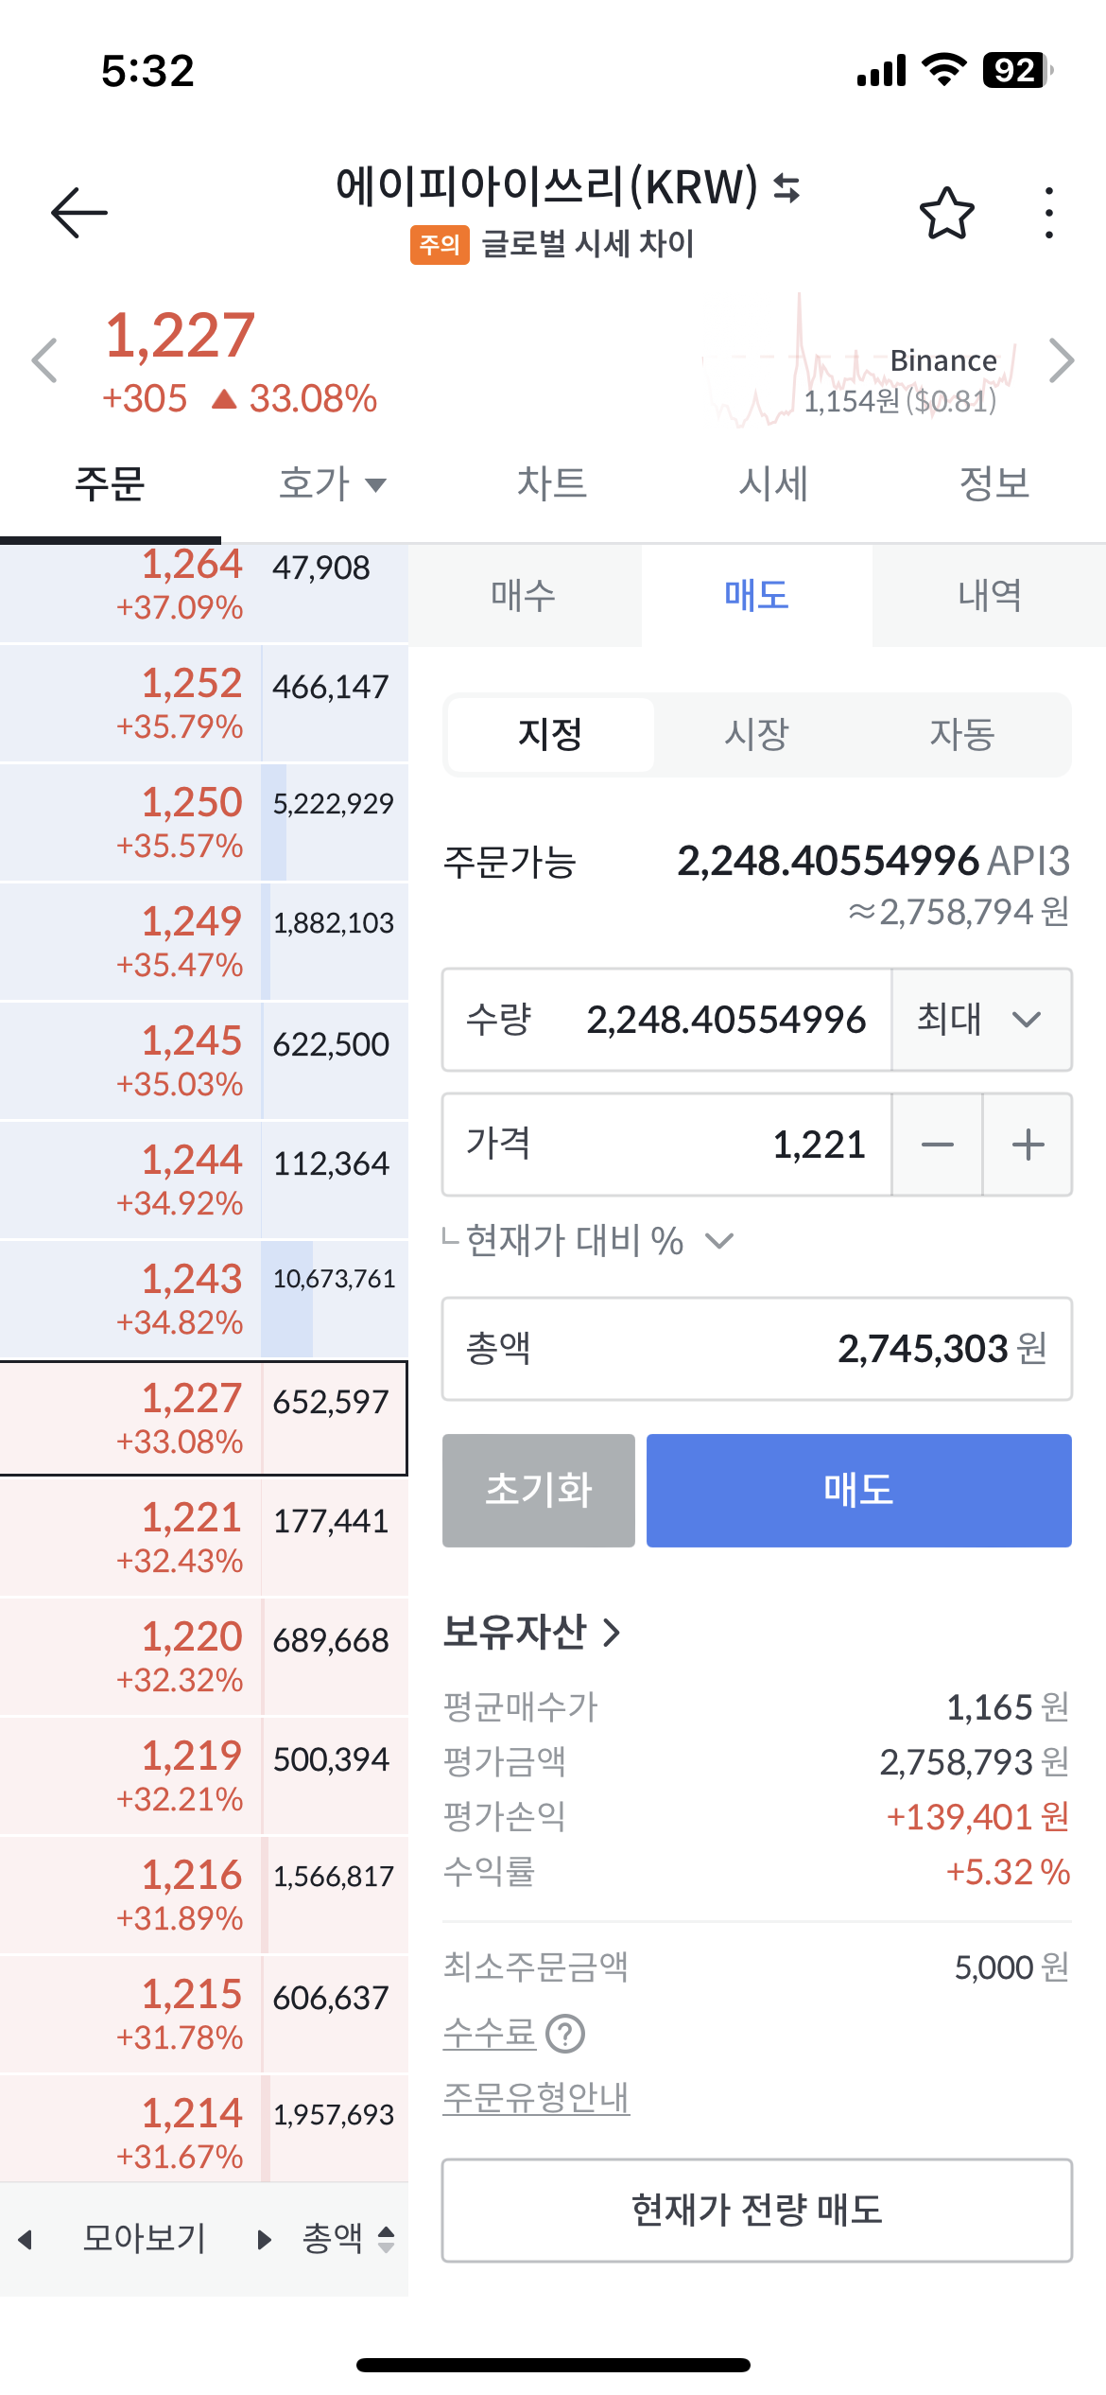The image size is (1106, 2395).
Task: Open the 호가 tab dropdown
Action: 333,484
